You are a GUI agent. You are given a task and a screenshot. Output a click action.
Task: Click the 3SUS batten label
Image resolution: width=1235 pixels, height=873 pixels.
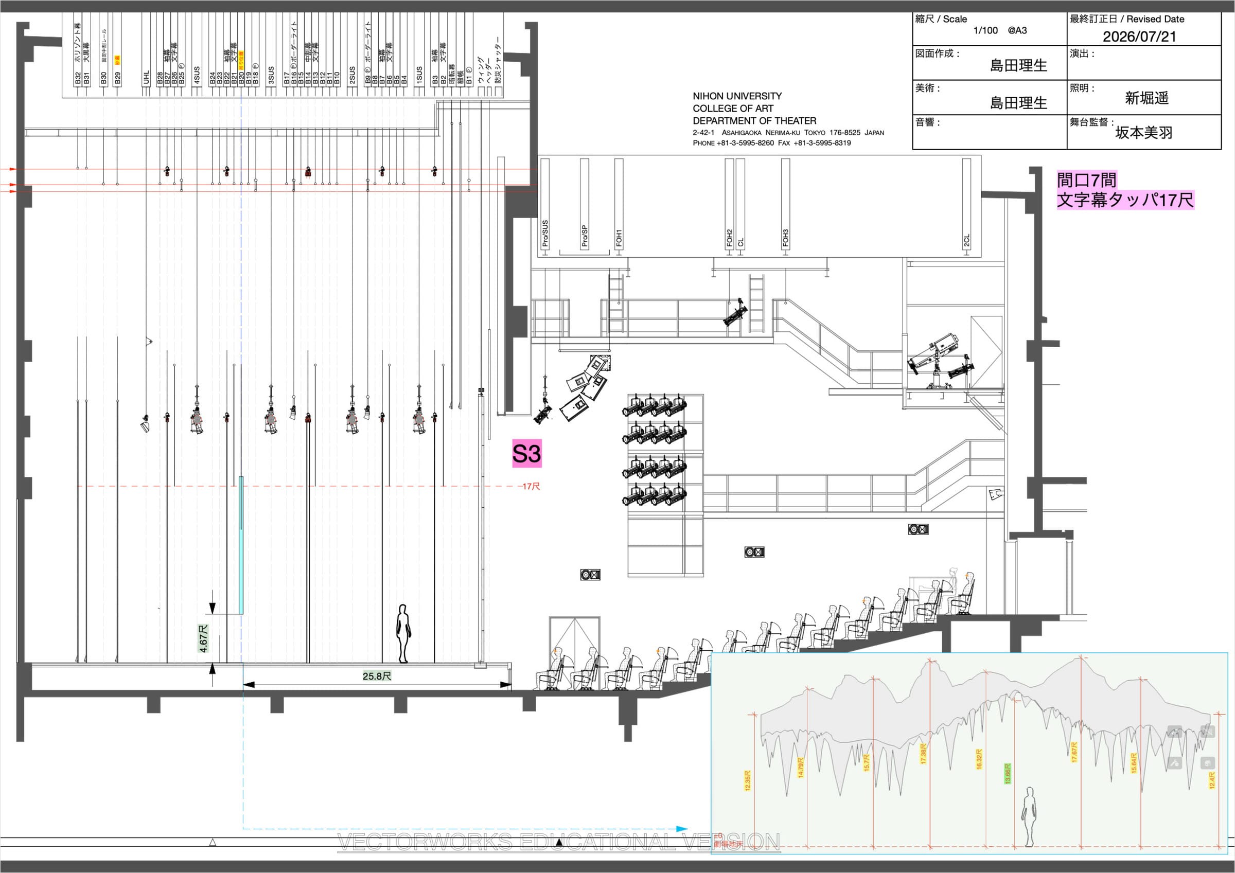(271, 75)
